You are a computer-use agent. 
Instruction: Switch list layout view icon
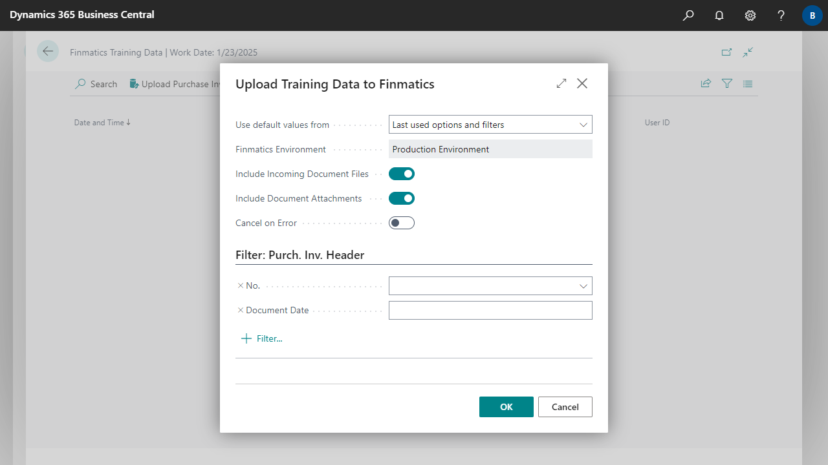click(748, 83)
